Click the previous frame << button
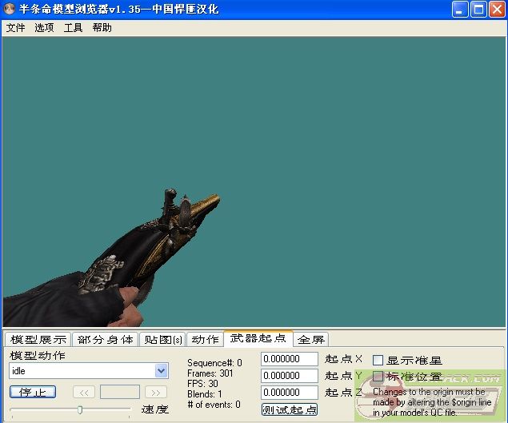508x423 pixels. point(84,392)
